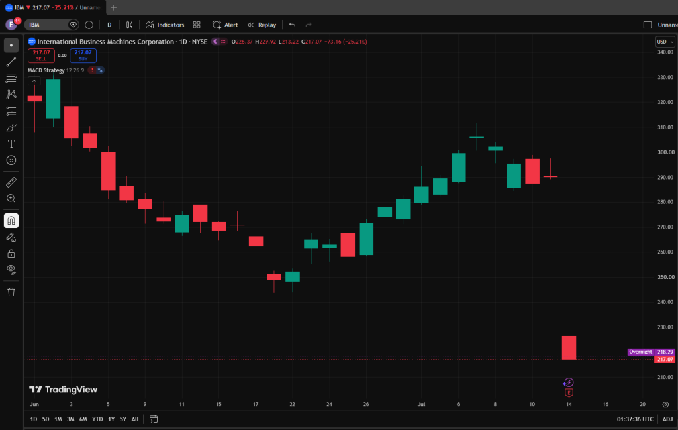Click the 217.07 last price label on axis

click(665, 360)
